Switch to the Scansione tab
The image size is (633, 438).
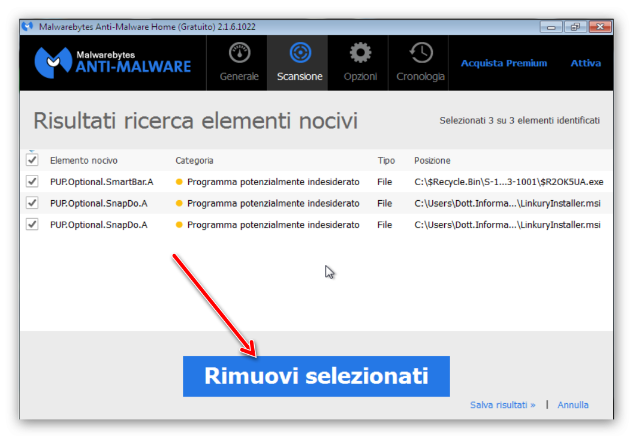(297, 62)
